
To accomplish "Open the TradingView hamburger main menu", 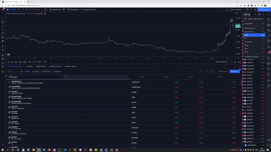I will (3, 9).
